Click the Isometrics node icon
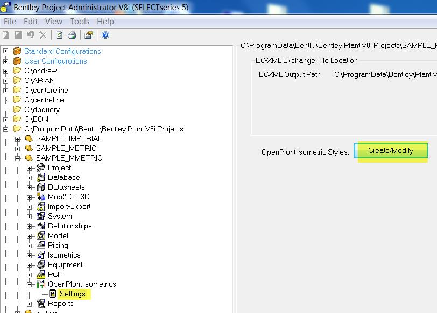437x313 pixels. point(41,255)
